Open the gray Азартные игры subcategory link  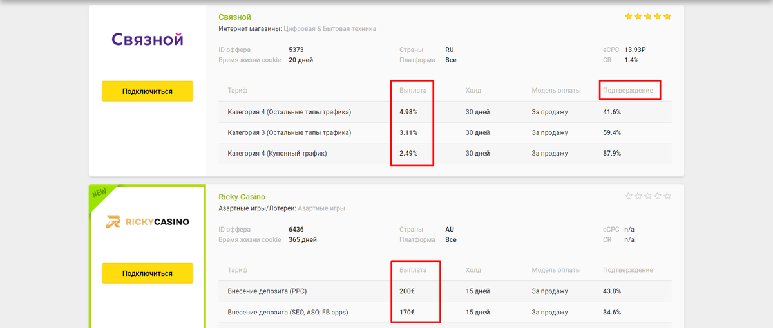321,208
